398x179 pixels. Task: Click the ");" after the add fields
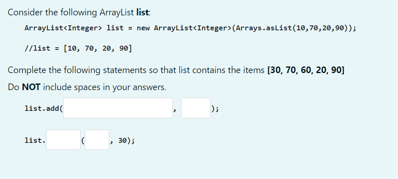pos(215,109)
